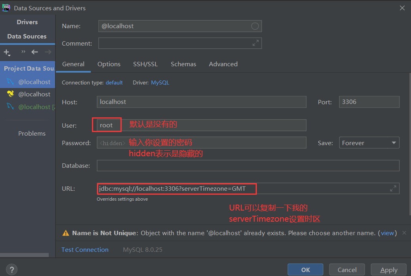Switch to the Drivers section

point(27,22)
